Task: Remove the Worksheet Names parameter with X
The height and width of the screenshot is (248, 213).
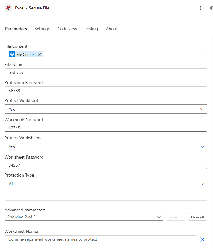Action: (202, 239)
